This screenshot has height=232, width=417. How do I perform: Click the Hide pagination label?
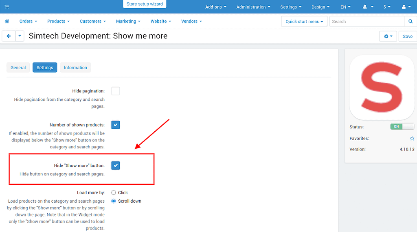pos(88,91)
